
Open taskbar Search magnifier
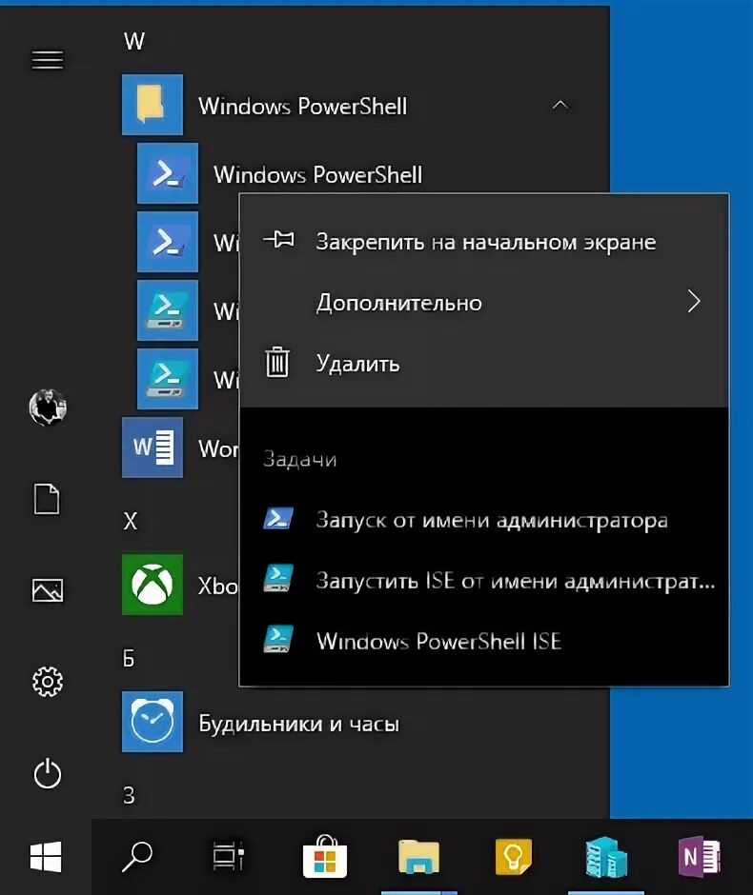coord(137,856)
